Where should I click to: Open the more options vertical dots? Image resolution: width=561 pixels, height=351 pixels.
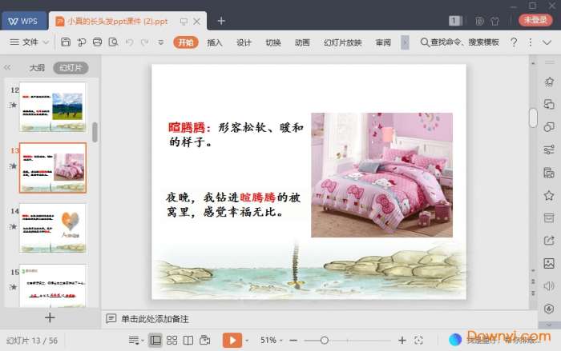pyautogui.click(x=531, y=42)
